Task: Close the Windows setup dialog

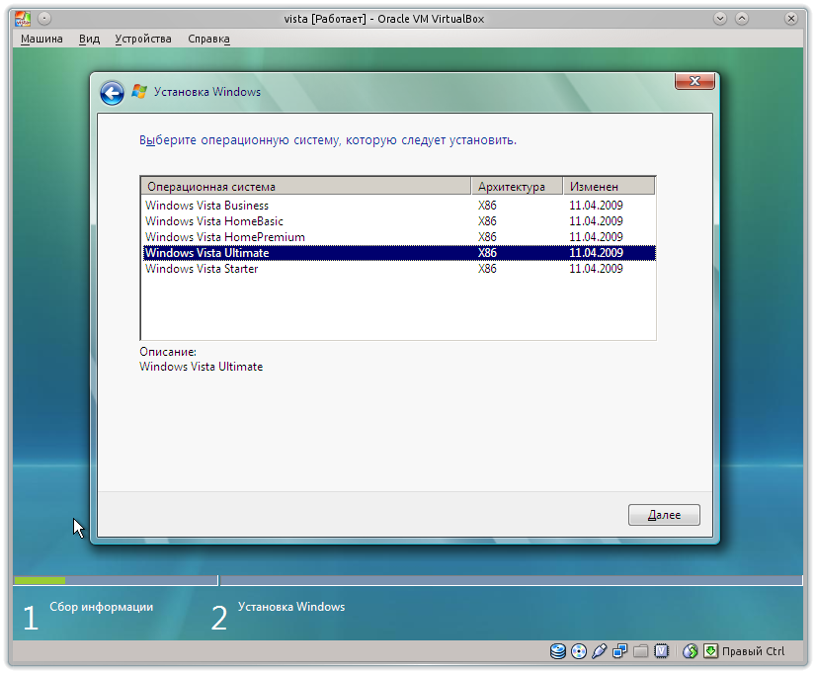Action: click(x=694, y=81)
